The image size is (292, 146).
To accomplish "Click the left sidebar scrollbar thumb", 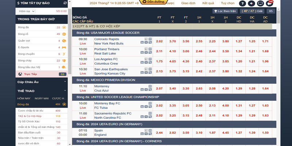I will [x=70, y=41].
